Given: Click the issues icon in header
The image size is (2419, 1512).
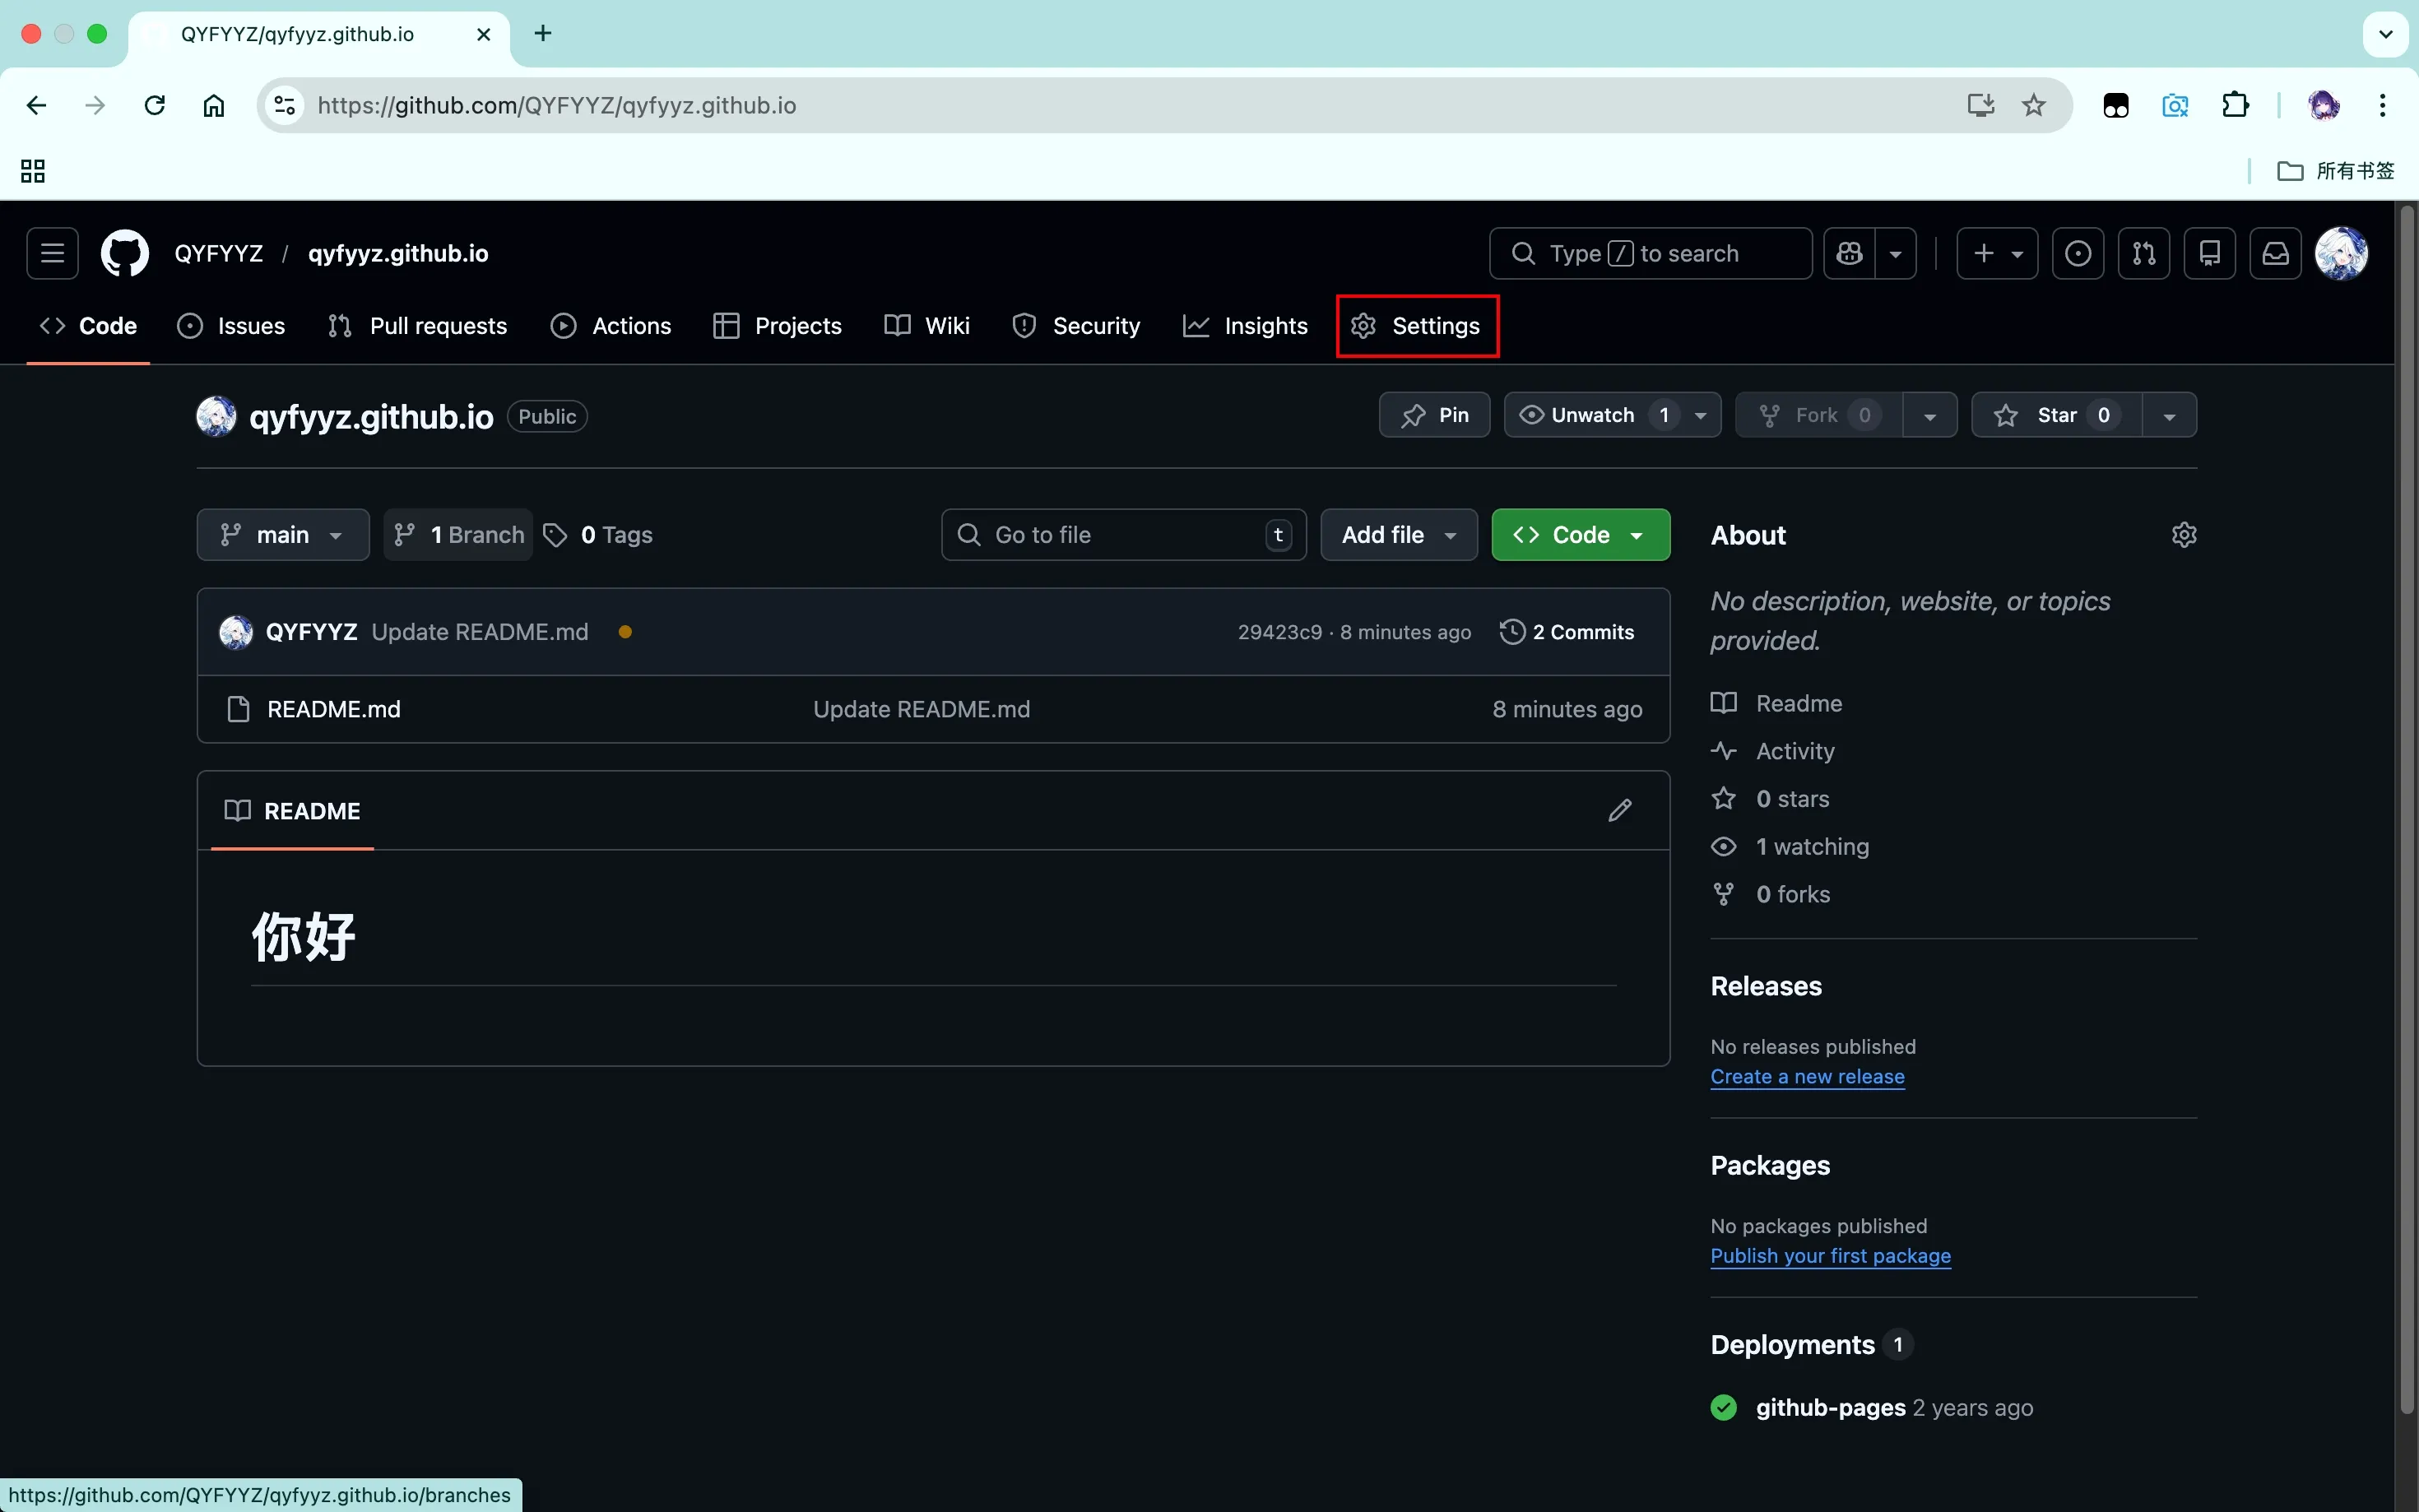Looking at the screenshot, I should (2077, 253).
